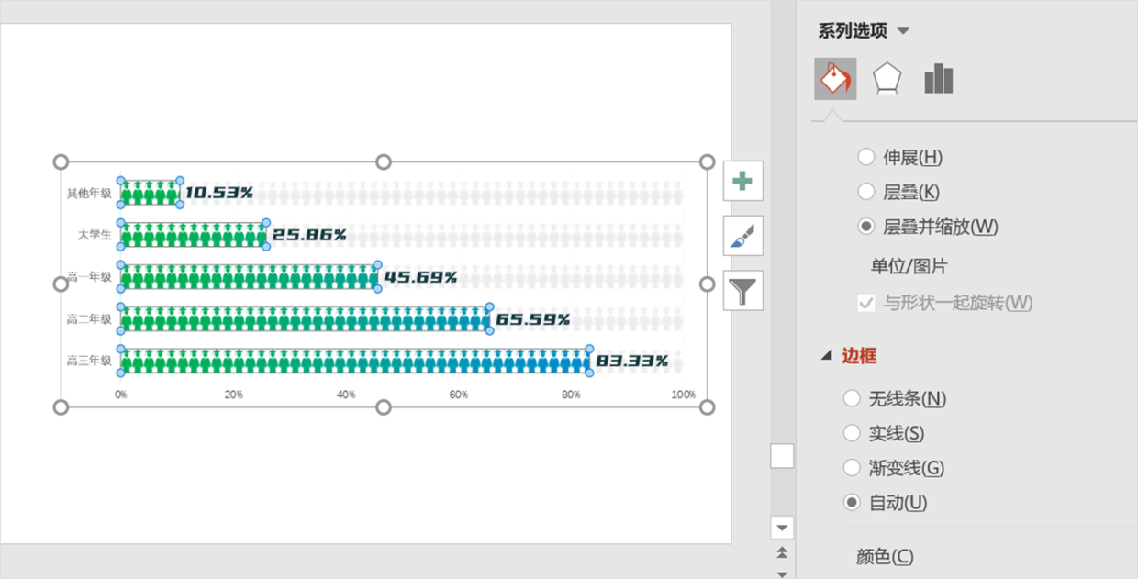This screenshot has width=1138, height=579.
Task: Click the previous slide double-arrow button
Action: click(x=782, y=552)
